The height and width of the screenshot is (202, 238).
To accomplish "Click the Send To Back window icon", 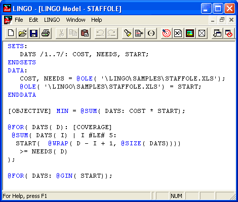I will (x=217, y=33).
